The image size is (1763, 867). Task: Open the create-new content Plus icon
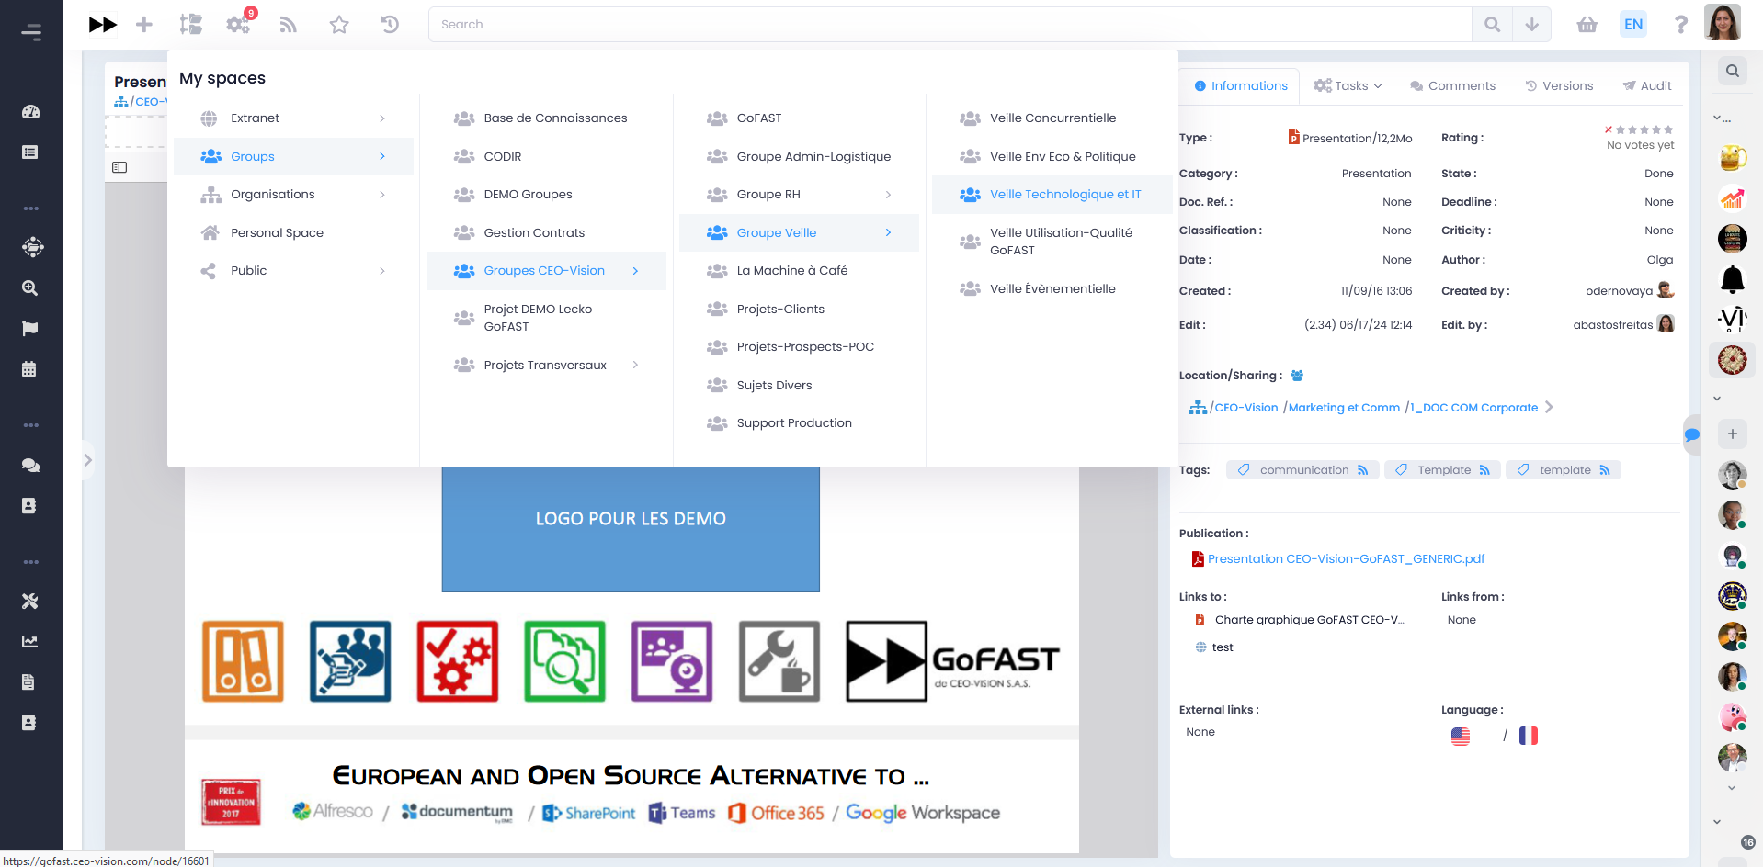tap(143, 24)
